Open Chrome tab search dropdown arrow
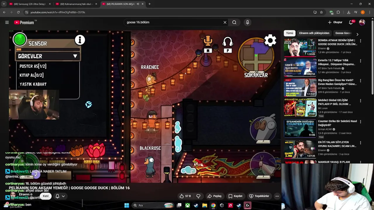The height and width of the screenshot is (210, 374). pyautogui.click(x=4, y=4)
